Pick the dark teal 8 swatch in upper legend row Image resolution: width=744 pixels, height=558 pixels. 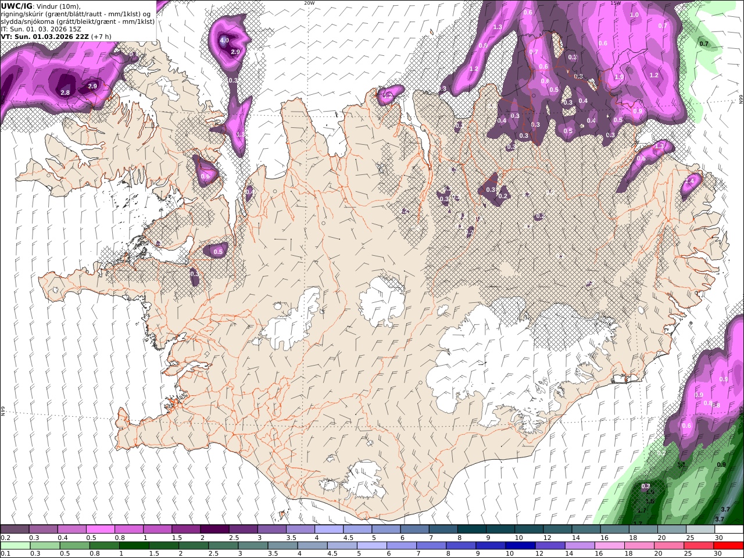(472, 530)
